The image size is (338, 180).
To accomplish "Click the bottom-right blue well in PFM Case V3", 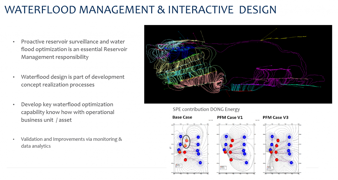I will tap(291, 163).
